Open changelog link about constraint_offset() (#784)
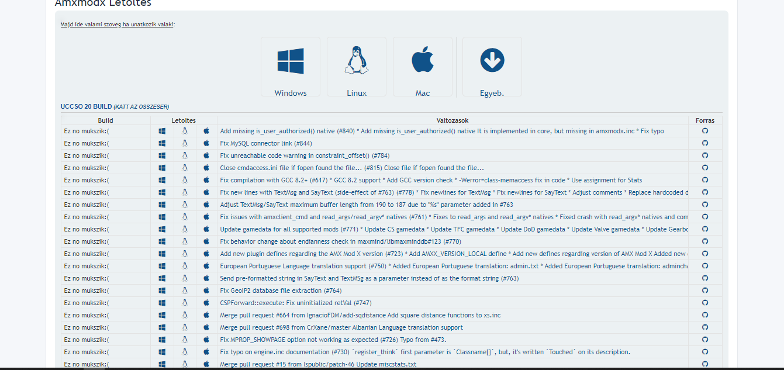Image resolution: width=784 pixels, height=370 pixels. tap(305, 155)
